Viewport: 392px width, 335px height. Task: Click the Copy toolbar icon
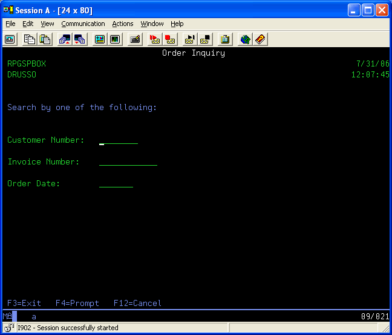tap(30, 39)
